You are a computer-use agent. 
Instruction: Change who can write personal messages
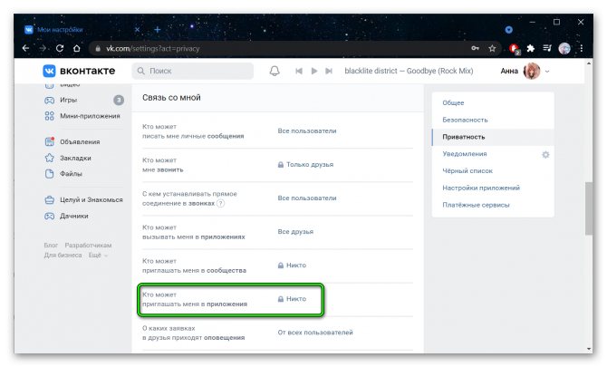point(306,130)
